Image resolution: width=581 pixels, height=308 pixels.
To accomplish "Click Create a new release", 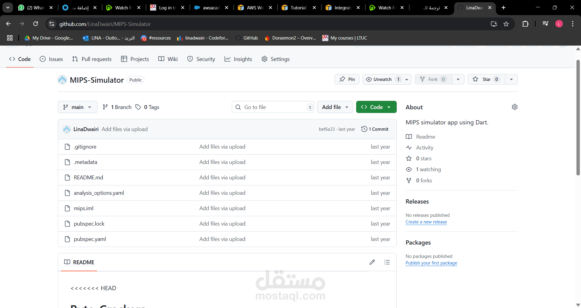I will tap(426, 222).
